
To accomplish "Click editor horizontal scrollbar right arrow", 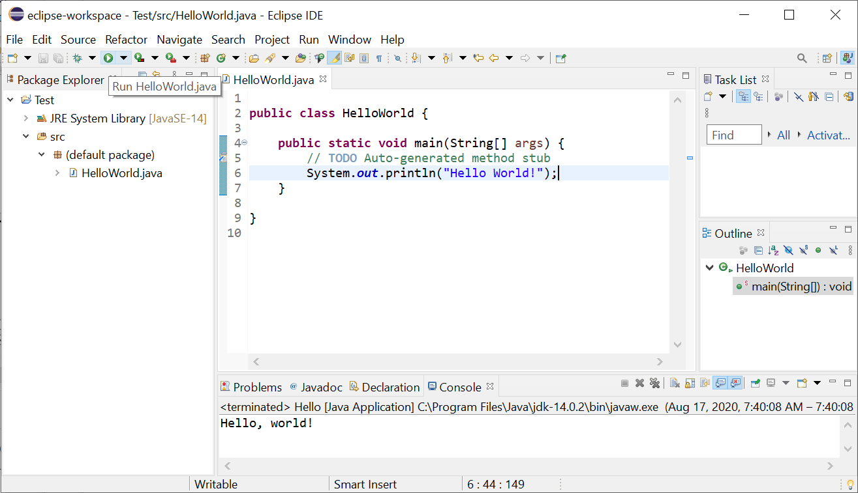I will click(x=660, y=361).
